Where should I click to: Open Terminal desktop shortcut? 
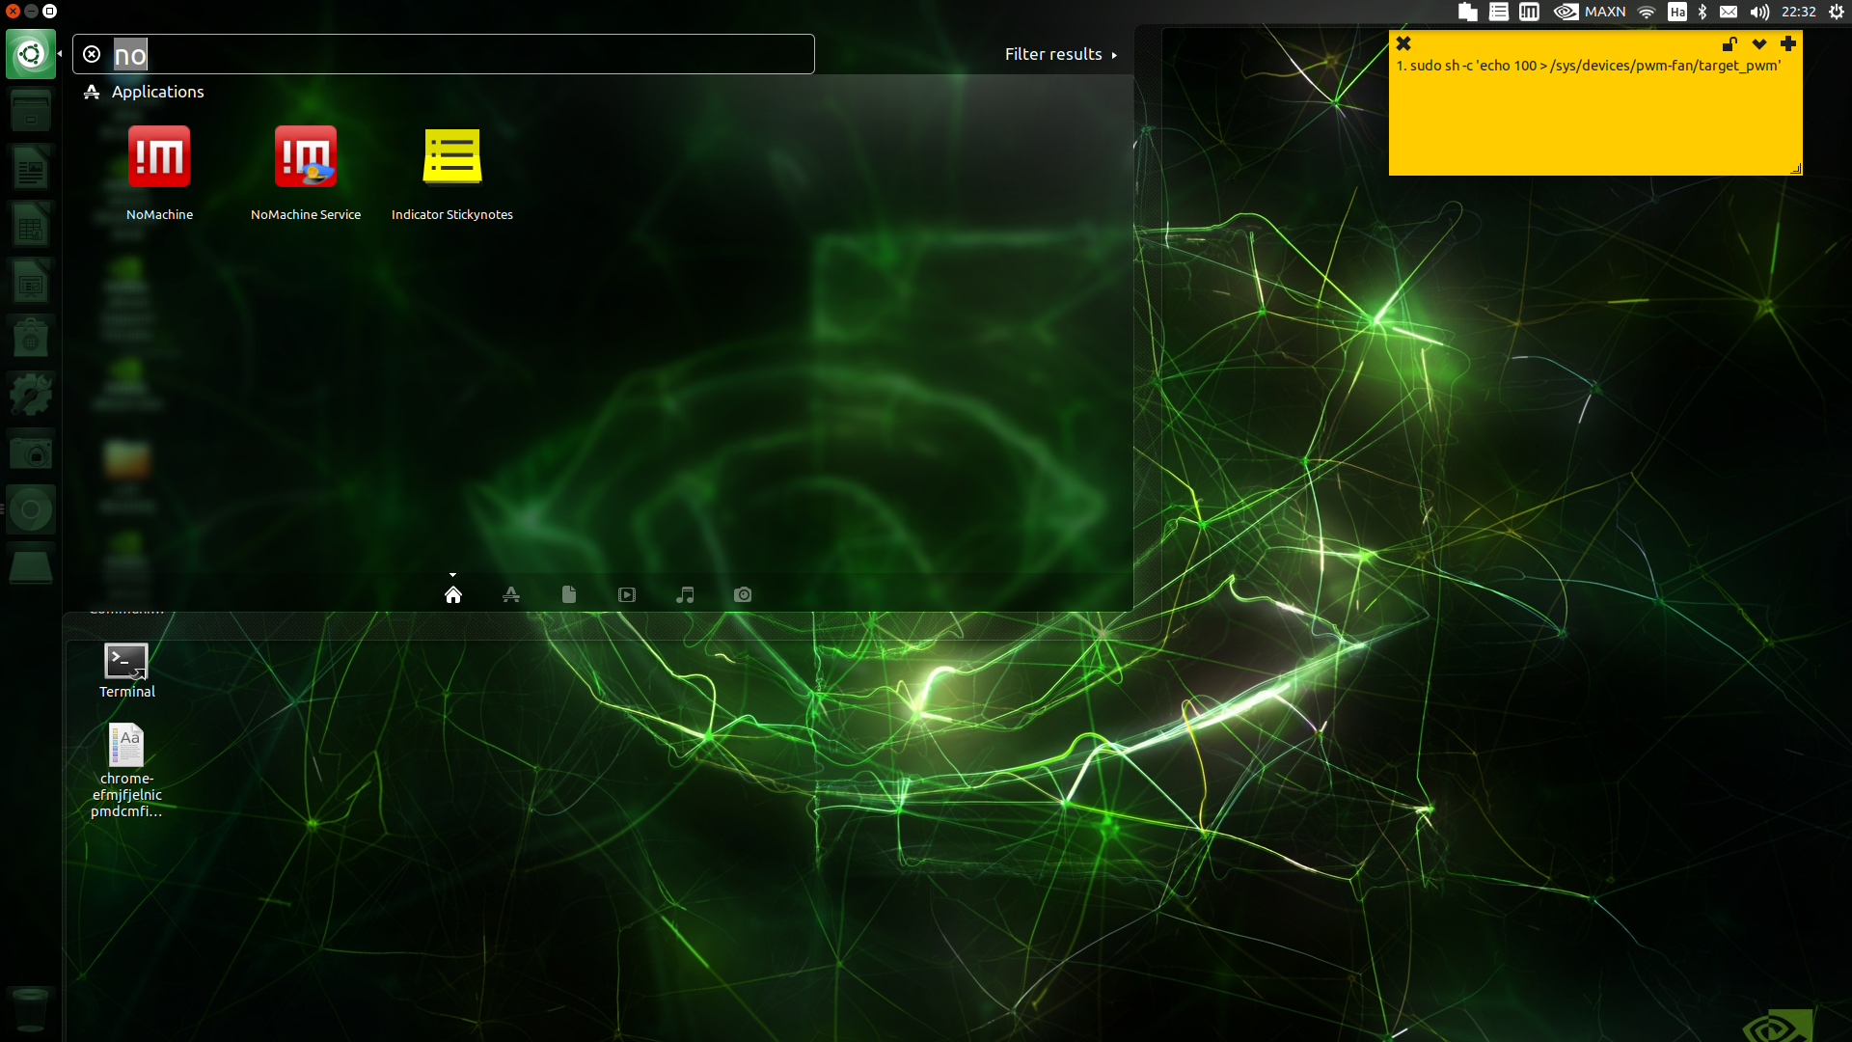(126, 662)
